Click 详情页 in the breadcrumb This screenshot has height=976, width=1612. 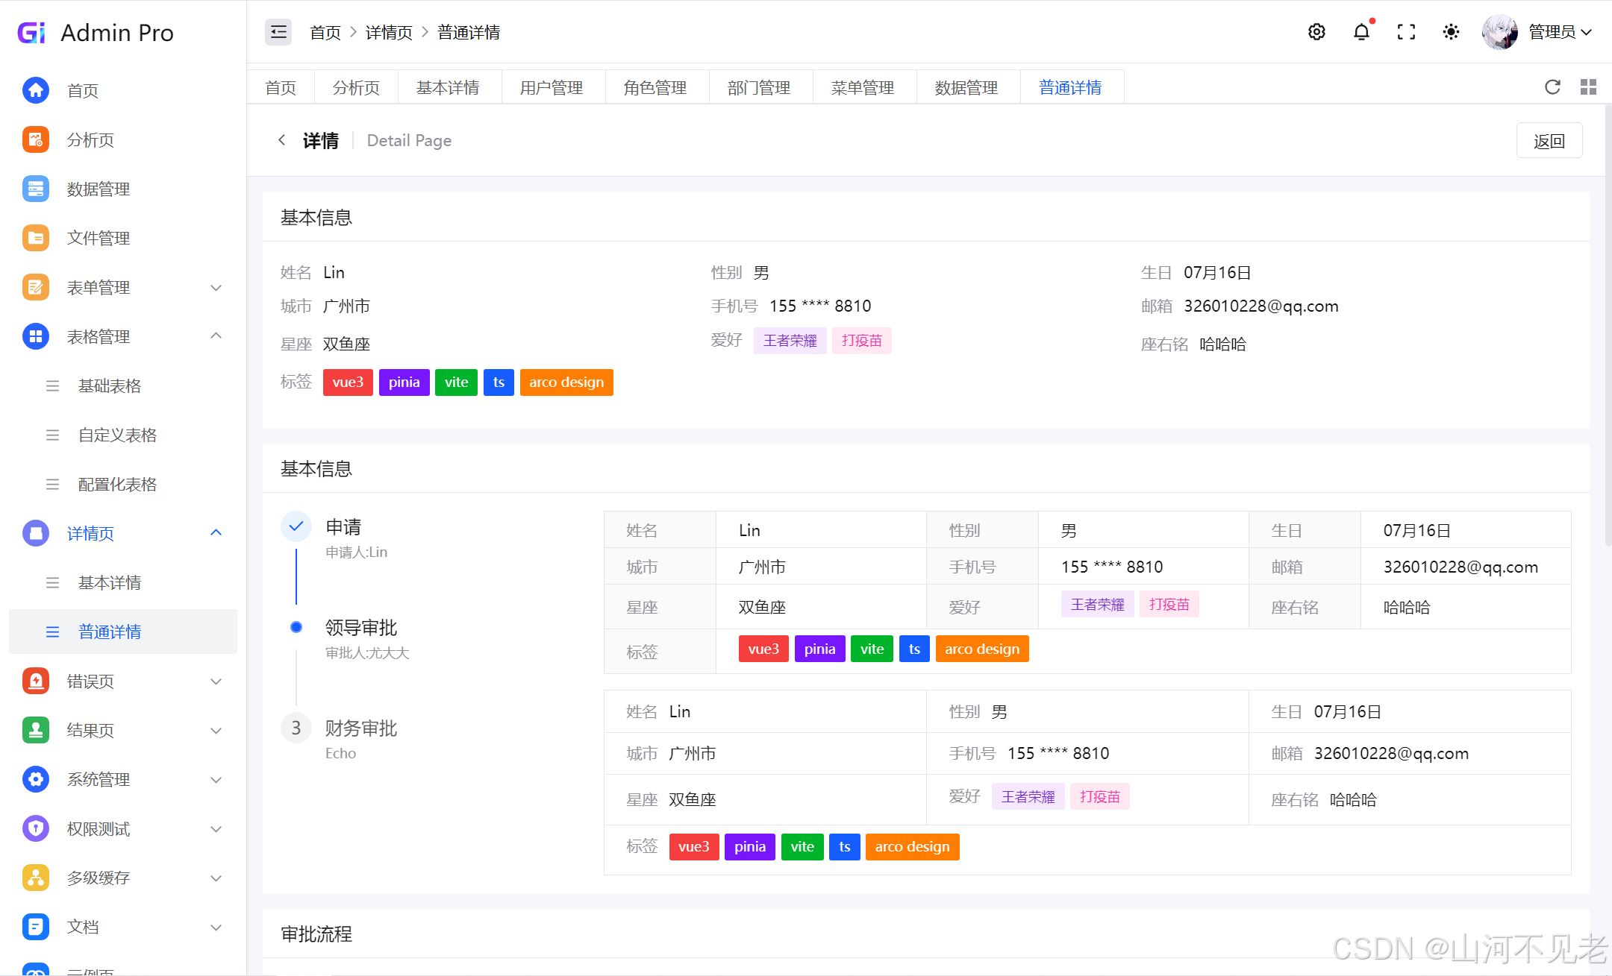point(388,32)
